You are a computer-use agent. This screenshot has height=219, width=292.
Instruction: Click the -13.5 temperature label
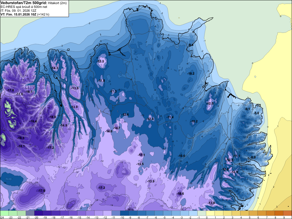click(x=140, y=164)
